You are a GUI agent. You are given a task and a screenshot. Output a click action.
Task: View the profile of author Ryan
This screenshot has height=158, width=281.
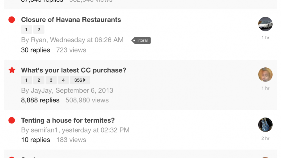[38, 40]
